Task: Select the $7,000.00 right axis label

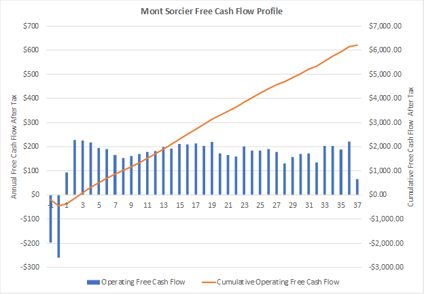Action: tap(385, 26)
